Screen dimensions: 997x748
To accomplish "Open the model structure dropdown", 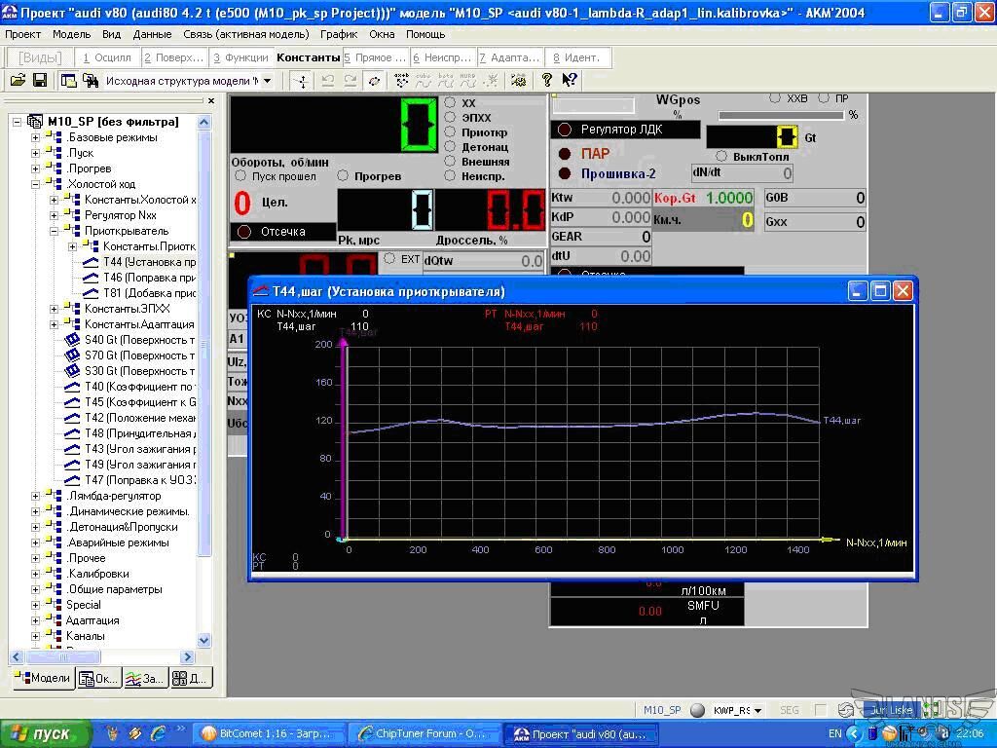I will coord(267,81).
